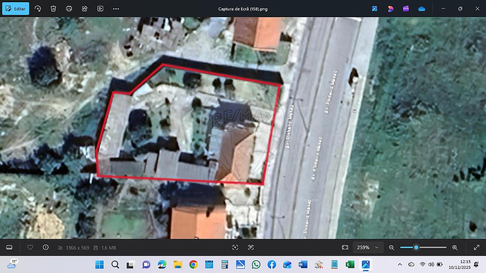The image size is (486, 273).
Task: Enter fullscreen using the expand arrows icon
Action: [477, 247]
